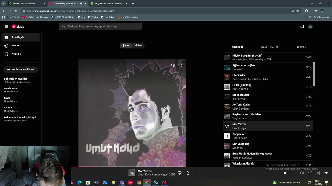Open File Explorer from the taskbar
This screenshot has width=332, height=186.
pos(113,183)
